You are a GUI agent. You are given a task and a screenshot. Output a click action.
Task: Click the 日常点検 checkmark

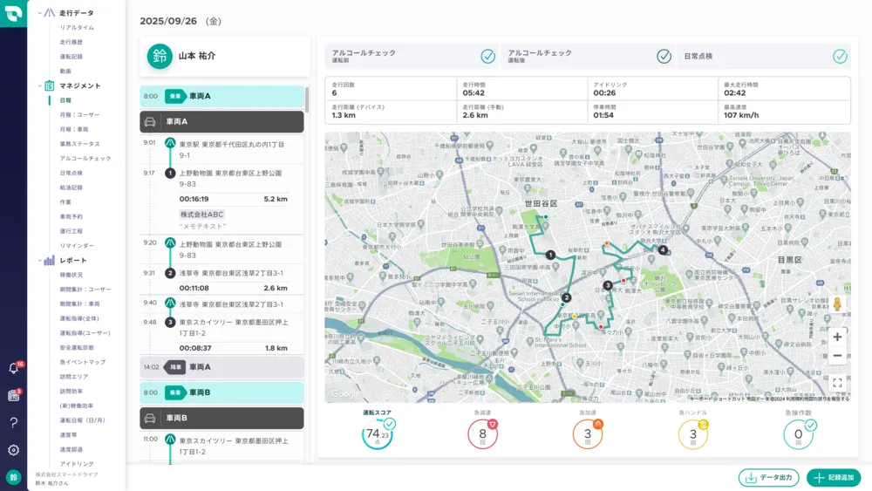840,57
